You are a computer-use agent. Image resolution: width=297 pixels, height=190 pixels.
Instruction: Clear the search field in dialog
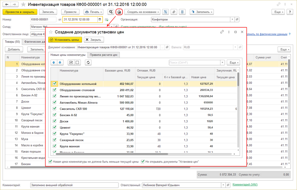(x=222, y=62)
